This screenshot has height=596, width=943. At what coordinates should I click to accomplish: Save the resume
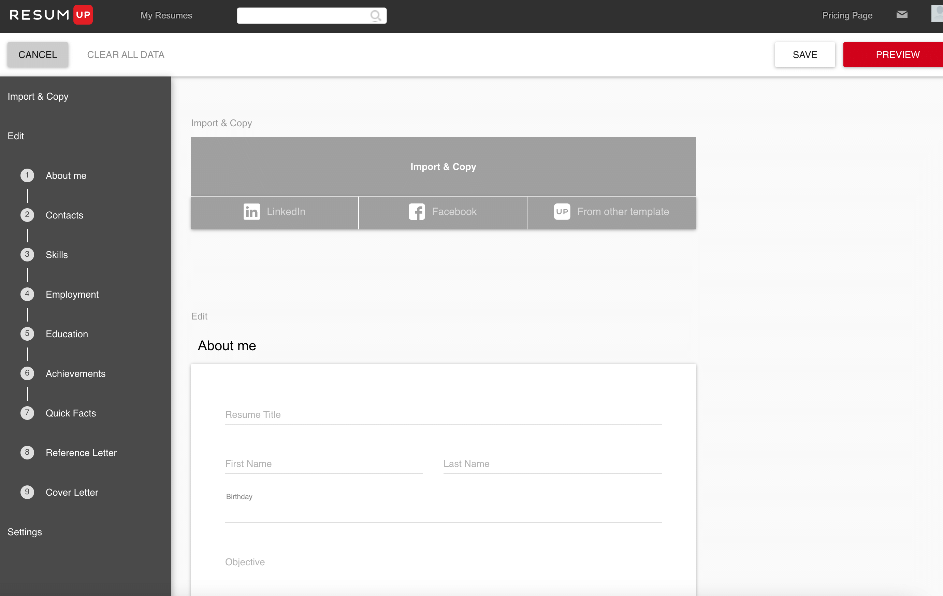coord(805,55)
